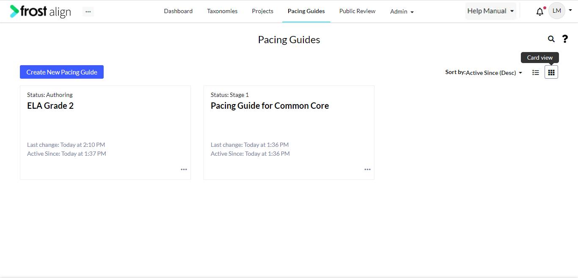Click Create New Pacing Guide button
This screenshot has height=278, width=578.
[62, 72]
